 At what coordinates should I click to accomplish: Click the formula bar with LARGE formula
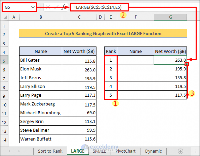point(99,7)
